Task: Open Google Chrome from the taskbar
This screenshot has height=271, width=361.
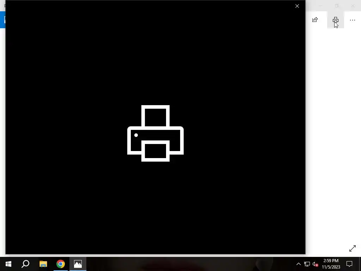Action: pos(61,264)
